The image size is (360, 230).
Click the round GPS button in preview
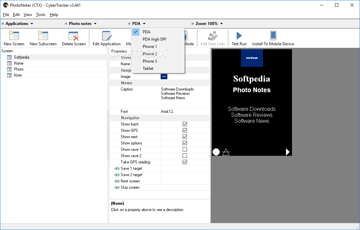[216, 152]
